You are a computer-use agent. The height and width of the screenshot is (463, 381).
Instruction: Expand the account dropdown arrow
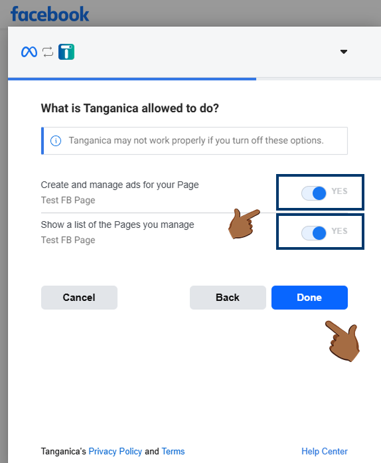coord(344,52)
